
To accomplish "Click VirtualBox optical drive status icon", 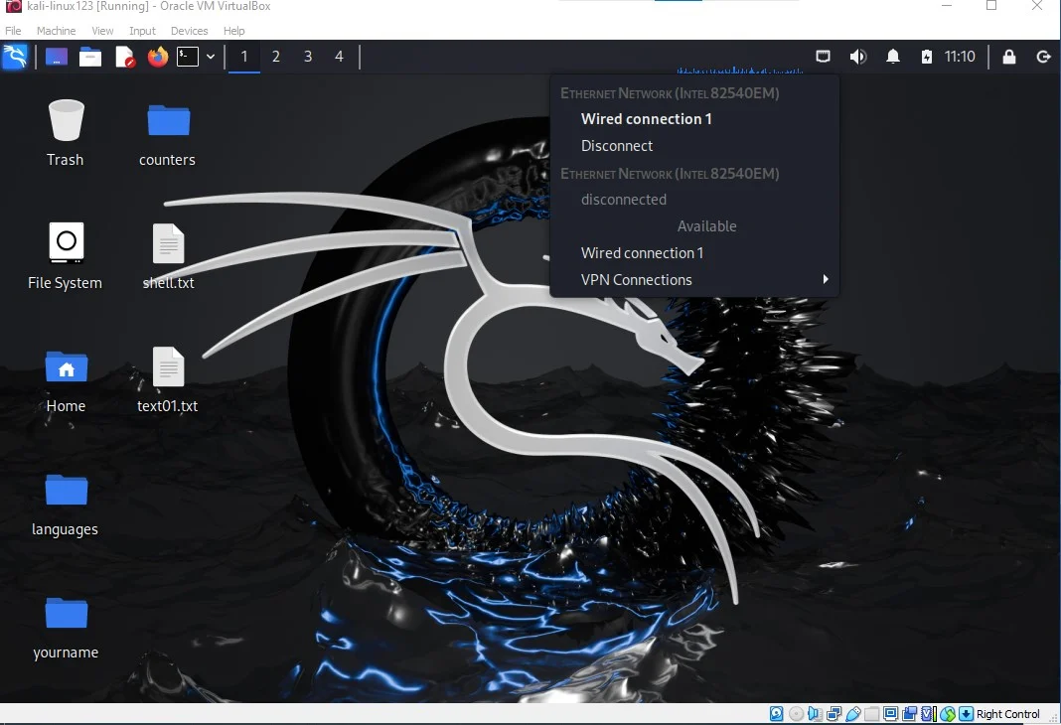I will coord(797,713).
